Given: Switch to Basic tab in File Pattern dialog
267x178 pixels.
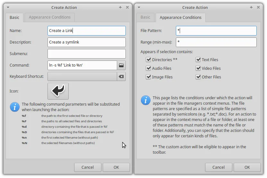Looking at the screenshot, I should (x=145, y=17).
